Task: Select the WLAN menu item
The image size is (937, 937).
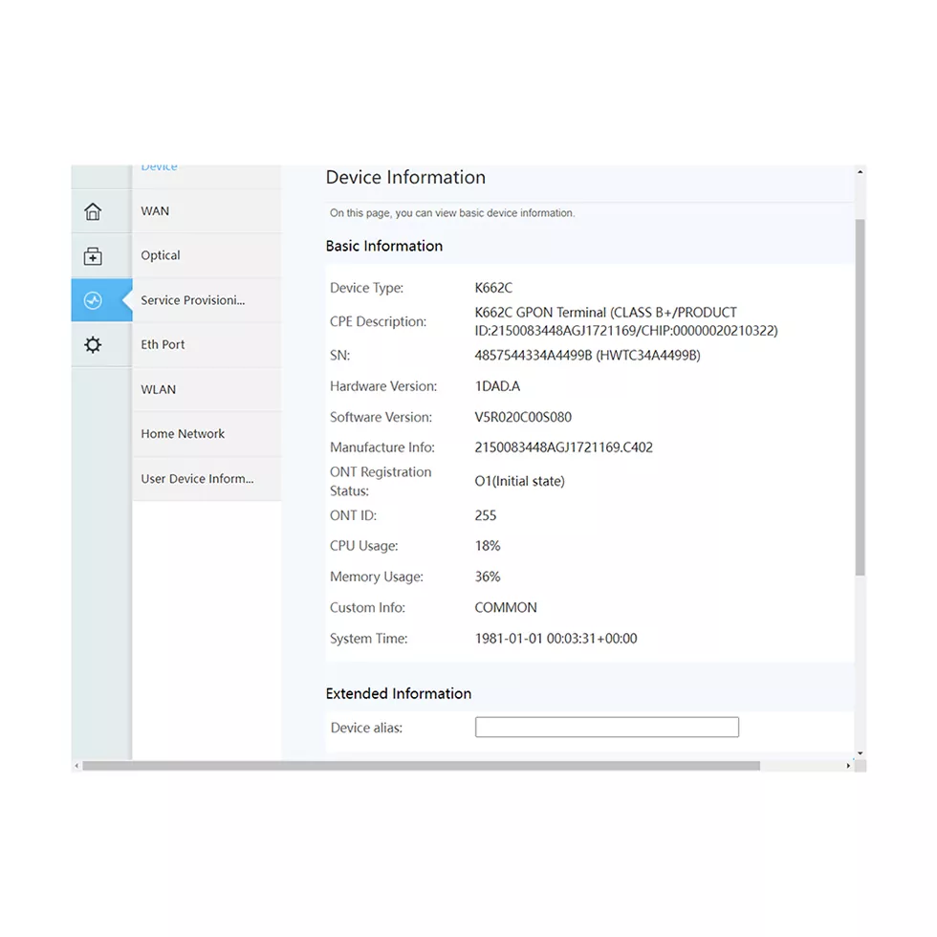Action: (x=159, y=390)
